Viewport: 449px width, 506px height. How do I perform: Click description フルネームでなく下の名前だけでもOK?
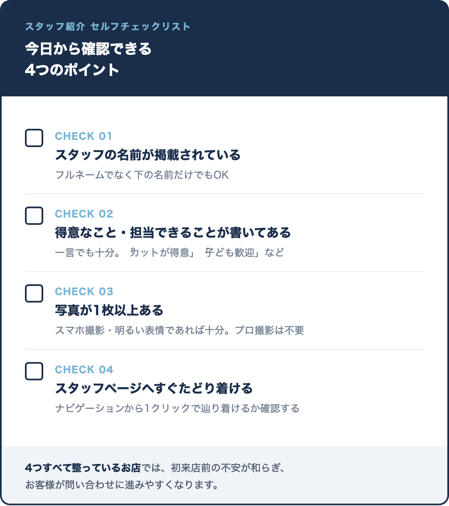(142, 175)
